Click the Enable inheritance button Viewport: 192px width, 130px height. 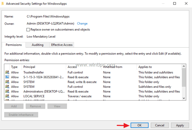pos(21,115)
